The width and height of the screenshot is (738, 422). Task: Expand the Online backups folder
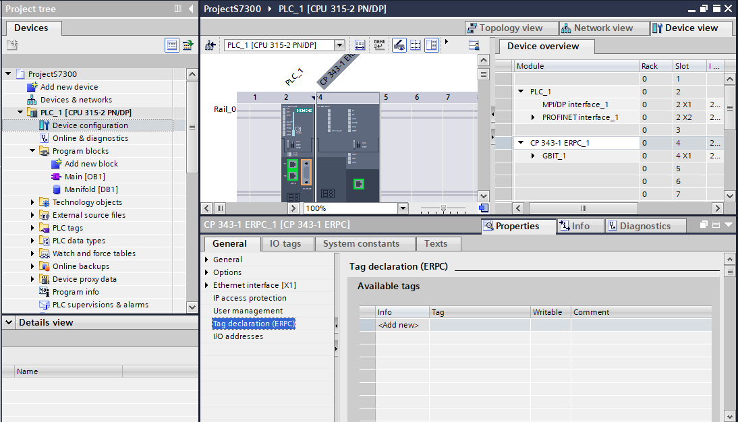tap(32, 266)
